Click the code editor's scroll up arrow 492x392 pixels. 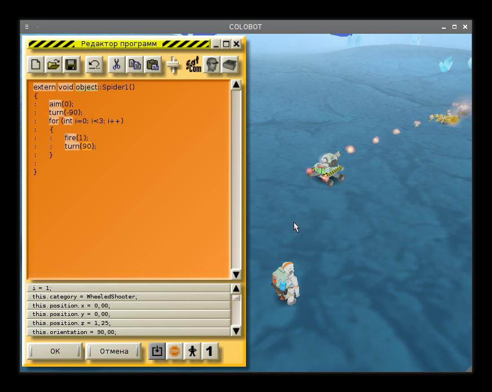[236, 84]
